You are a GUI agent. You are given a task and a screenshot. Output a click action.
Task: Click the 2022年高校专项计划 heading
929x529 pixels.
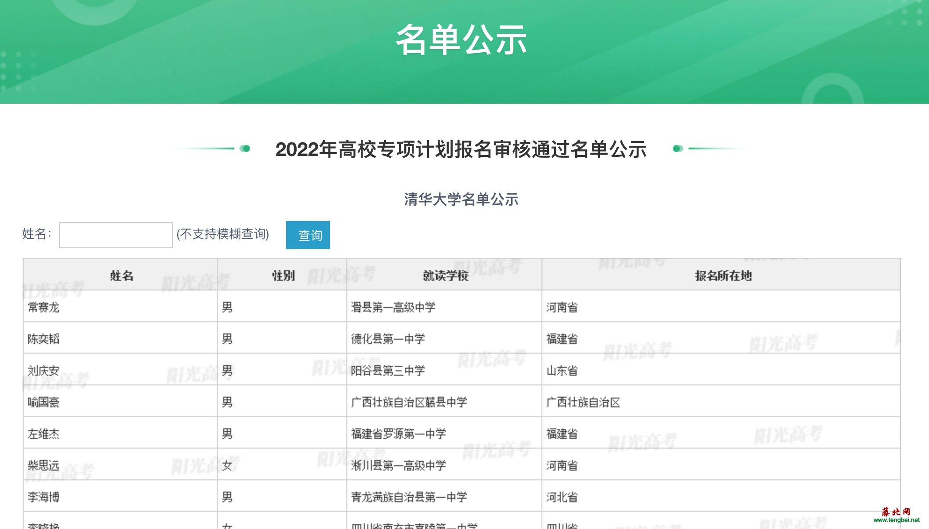pos(461,149)
